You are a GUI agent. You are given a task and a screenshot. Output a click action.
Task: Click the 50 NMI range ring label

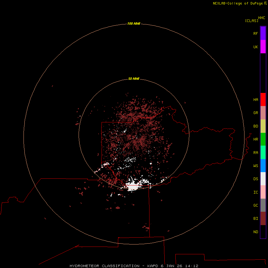click(134, 79)
